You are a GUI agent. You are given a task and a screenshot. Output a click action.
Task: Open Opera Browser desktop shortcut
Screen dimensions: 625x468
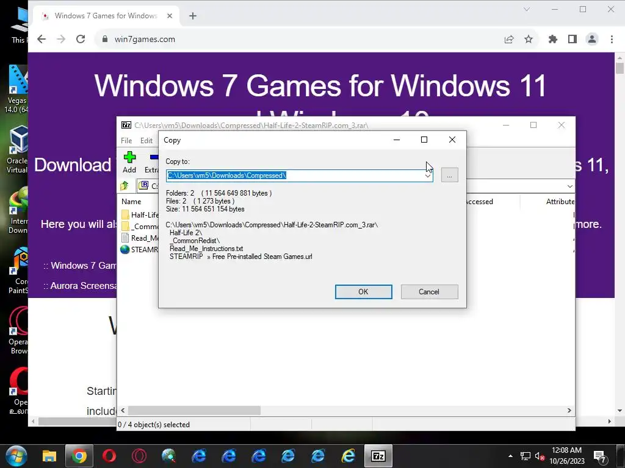[18, 330]
